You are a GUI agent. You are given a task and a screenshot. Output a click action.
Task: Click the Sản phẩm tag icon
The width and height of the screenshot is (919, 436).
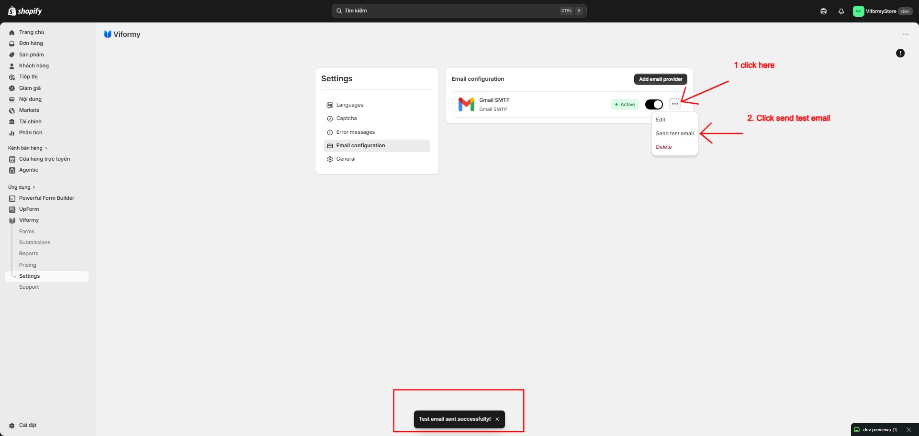(12, 55)
